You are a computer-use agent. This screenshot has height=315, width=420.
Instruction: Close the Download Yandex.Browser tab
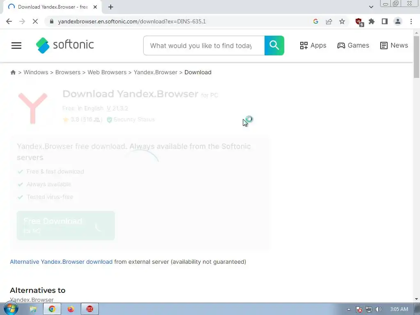[95, 7]
